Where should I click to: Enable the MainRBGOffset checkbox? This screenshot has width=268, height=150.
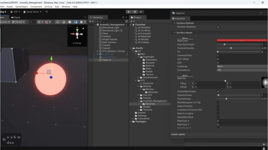click(218, 117)
